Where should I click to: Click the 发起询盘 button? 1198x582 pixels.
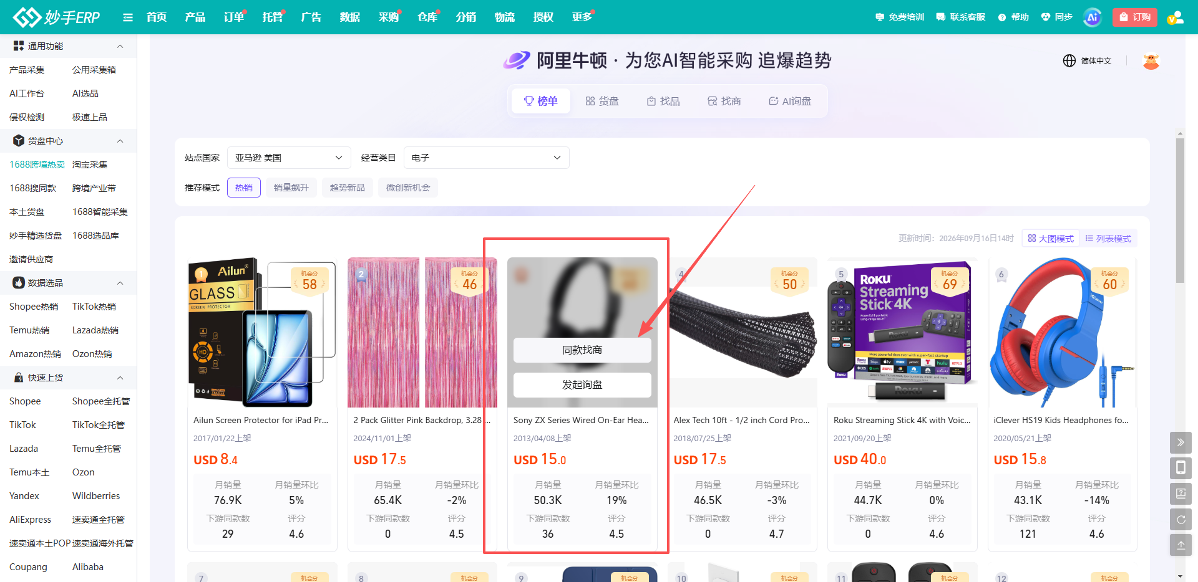(x=582, y=385)
